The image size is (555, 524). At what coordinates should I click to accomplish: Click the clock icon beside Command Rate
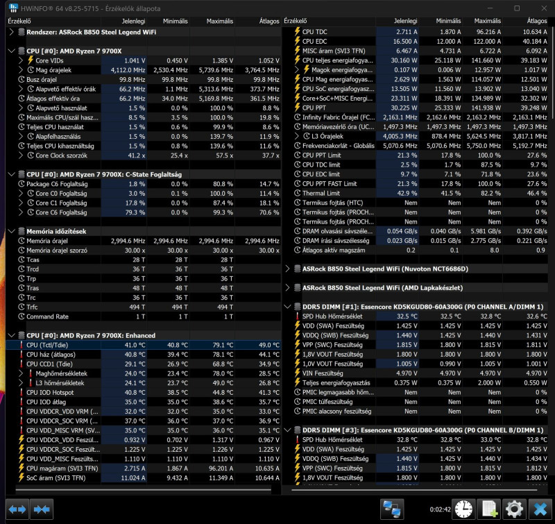[x=22, y=316]
